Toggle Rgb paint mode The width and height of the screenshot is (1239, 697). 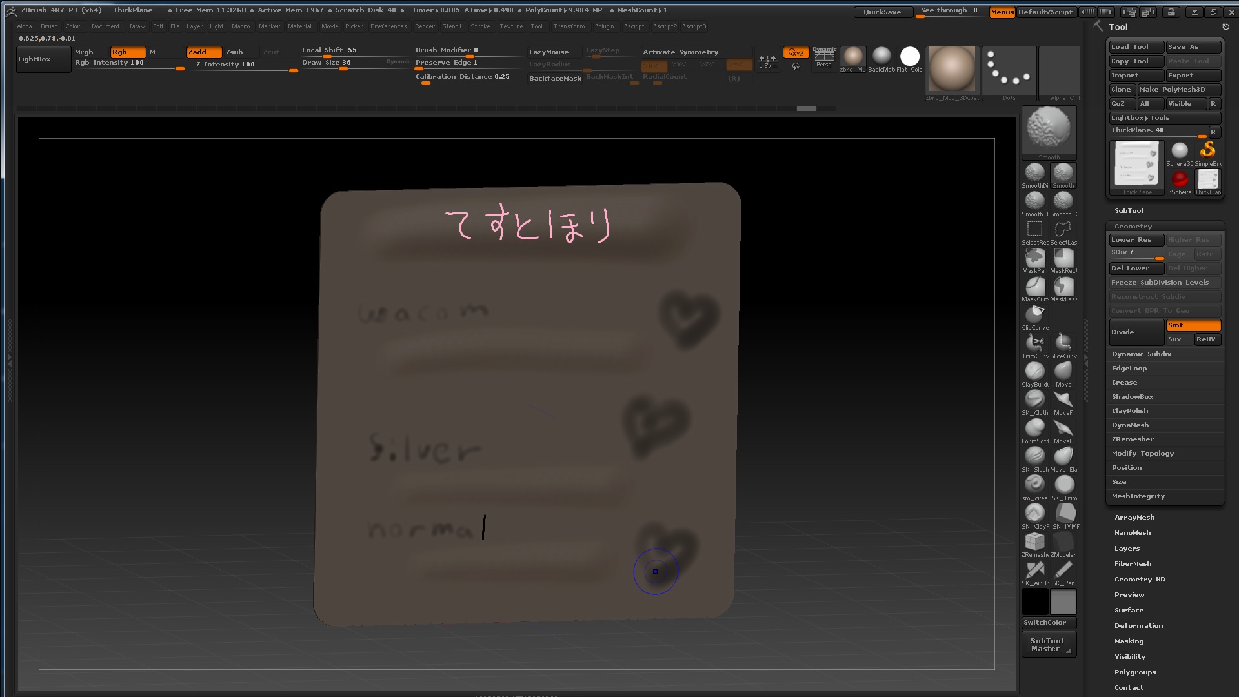[x=128, y=52]
